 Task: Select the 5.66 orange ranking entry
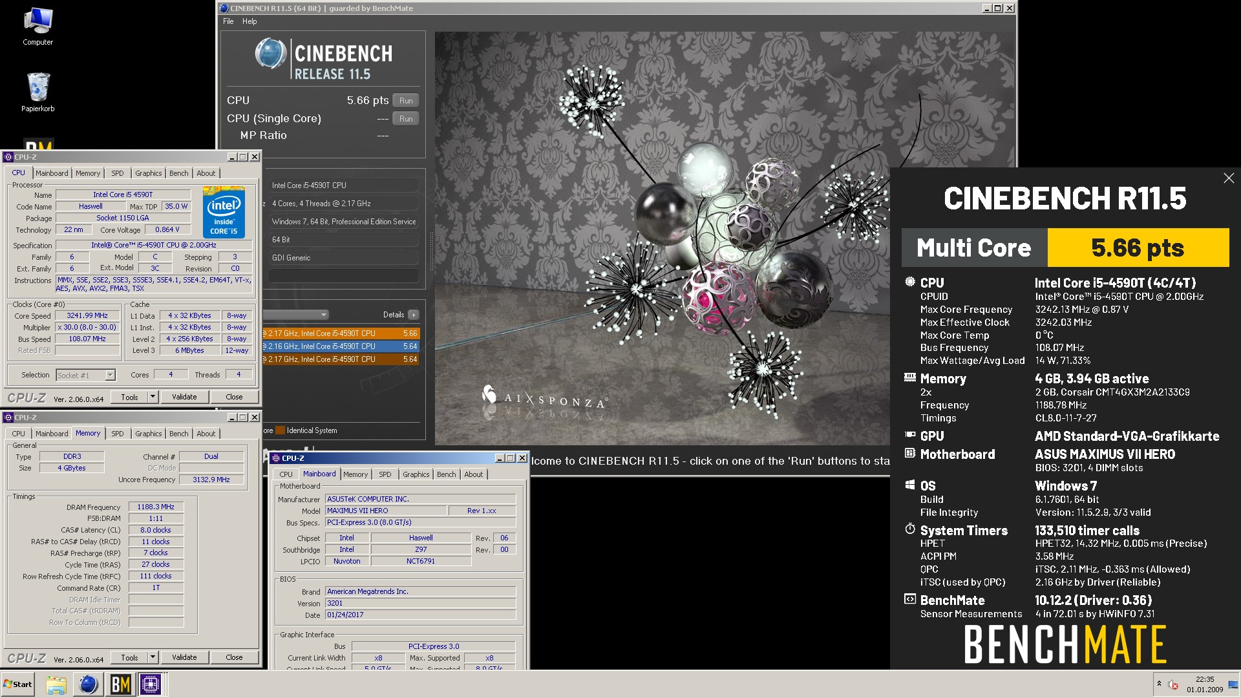[341, 333]
